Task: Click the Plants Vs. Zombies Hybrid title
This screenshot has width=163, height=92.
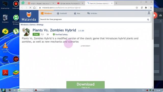Action: (x=54, y=30)
